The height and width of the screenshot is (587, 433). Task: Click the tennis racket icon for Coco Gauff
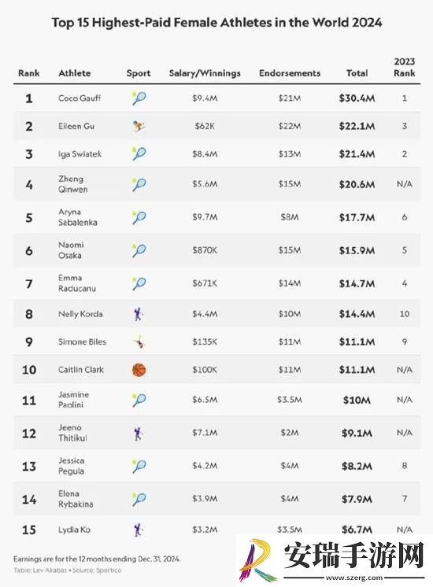tap(139, 98)
